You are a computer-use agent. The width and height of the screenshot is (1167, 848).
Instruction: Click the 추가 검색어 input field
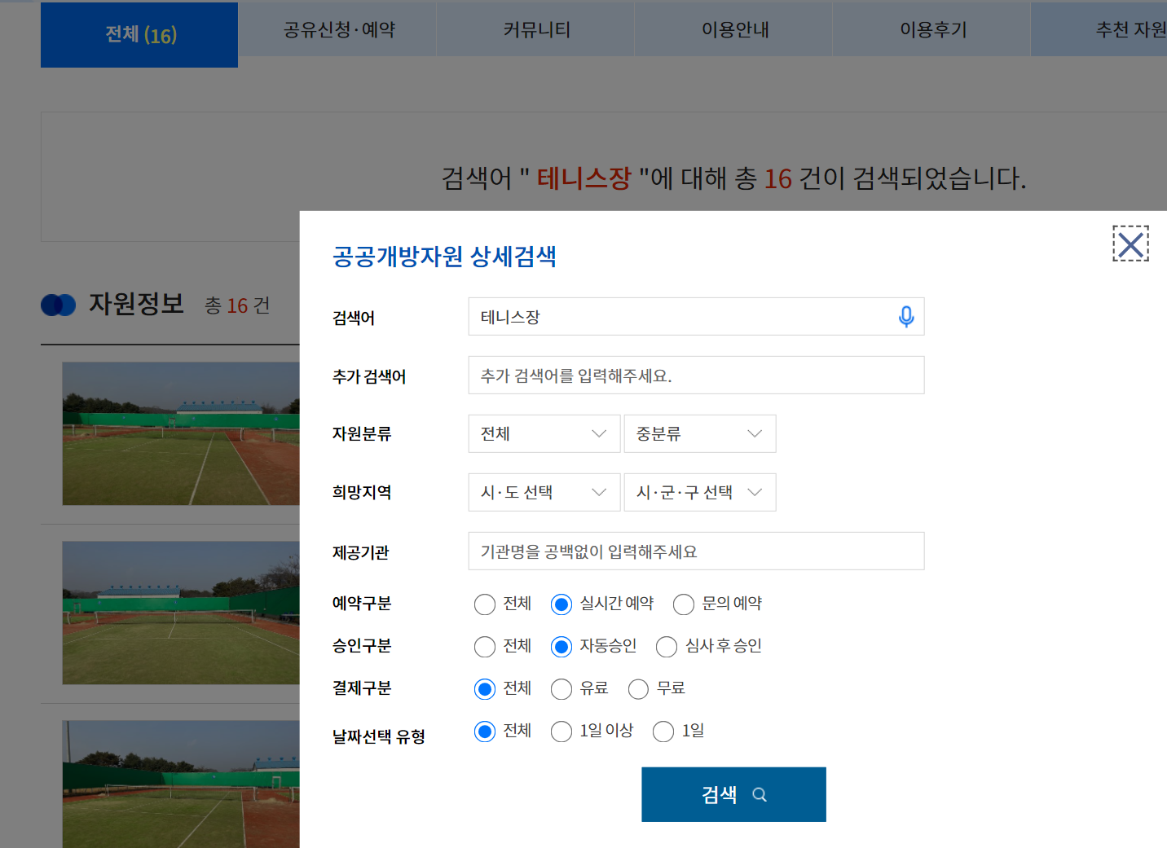coord(696,376)
